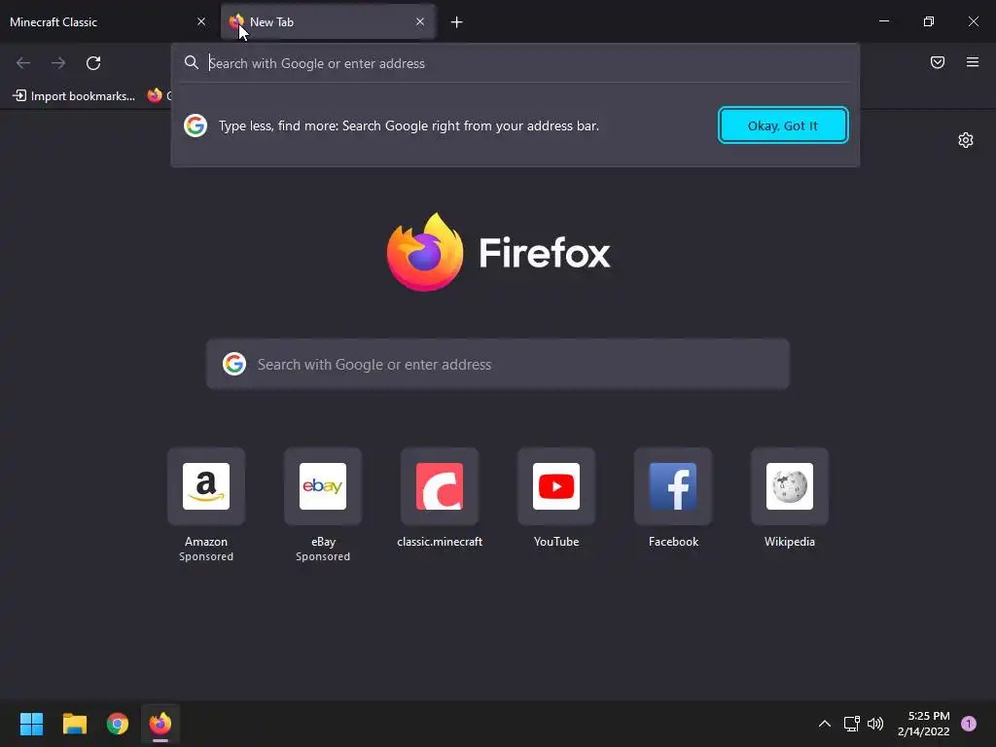
Task: Dismiss tip with Okay, Got It
Action: (x=783, y=125)
